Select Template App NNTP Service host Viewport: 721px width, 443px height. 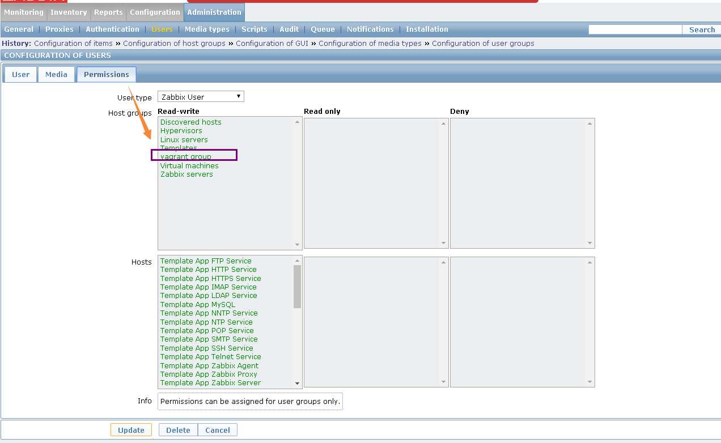point(209,313)
